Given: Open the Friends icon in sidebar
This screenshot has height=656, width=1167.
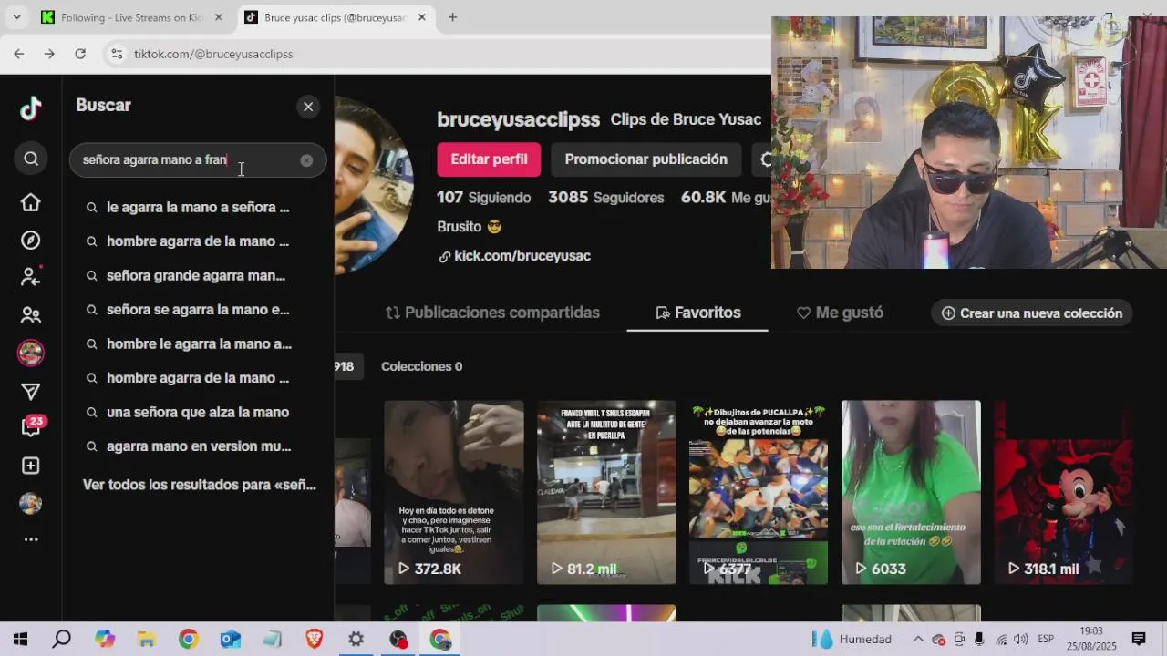Looking at the screenshot, I should point(31,315).
